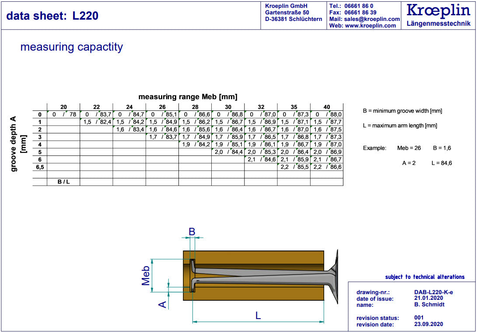Select the groove depth row header 6,5
The image size is (479, 333).
pyautogui.click(x=40, y=167)
